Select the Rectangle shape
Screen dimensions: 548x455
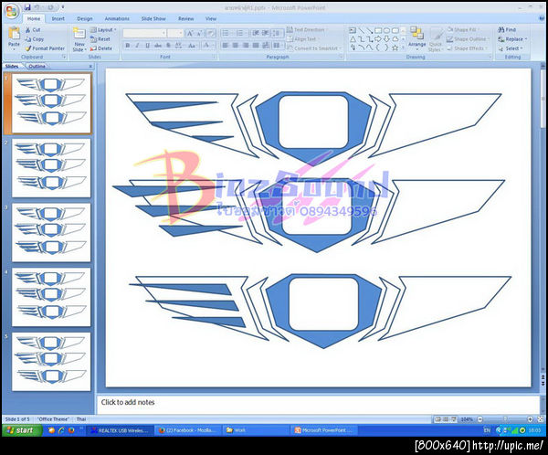tap(378, 30)
